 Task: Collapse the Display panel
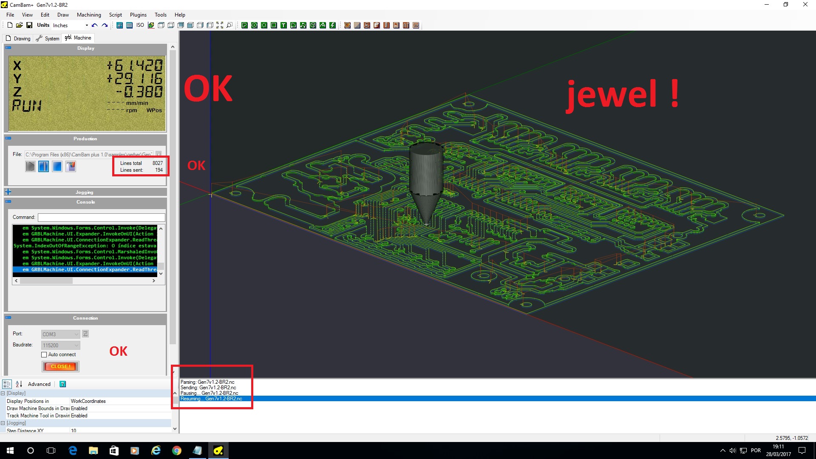tap(8, 48)
